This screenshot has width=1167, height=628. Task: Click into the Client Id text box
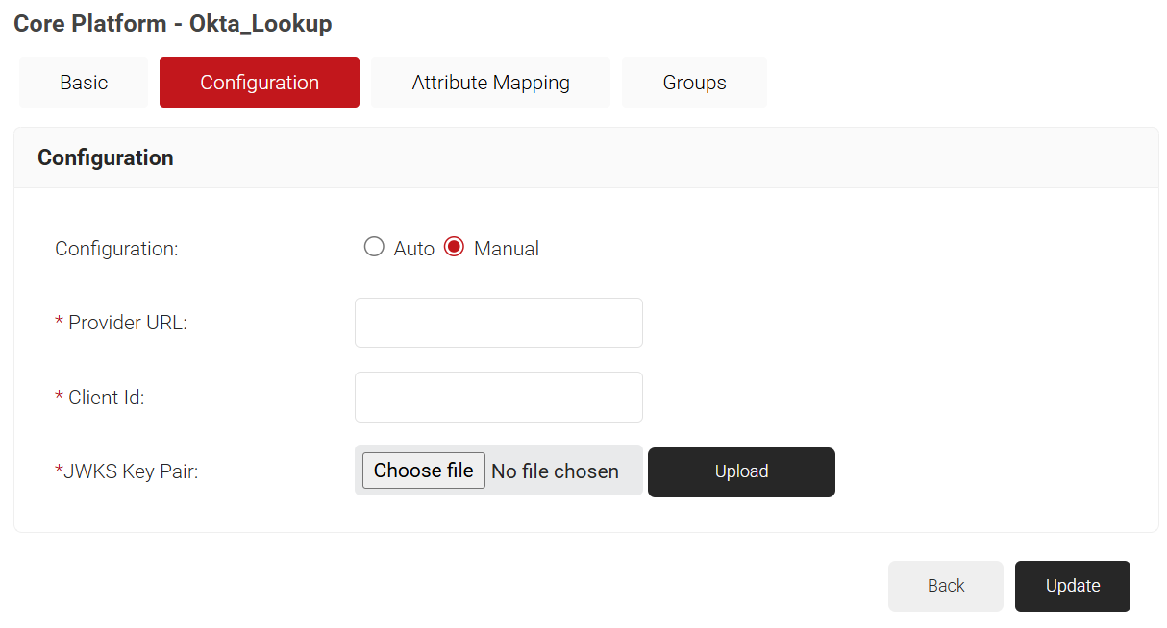(498, 397)
